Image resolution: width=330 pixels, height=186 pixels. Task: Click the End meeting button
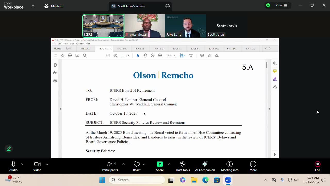317,166
